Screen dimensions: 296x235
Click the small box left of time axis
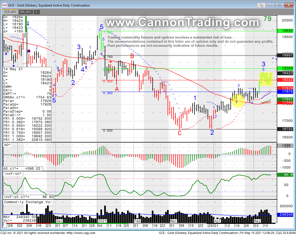pos(5,225)
